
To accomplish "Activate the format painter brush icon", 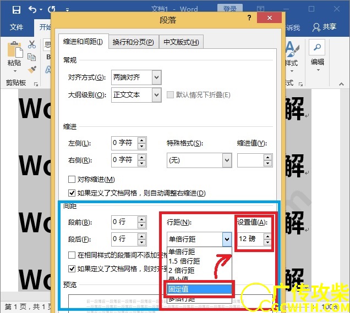I will click(32, 70).
